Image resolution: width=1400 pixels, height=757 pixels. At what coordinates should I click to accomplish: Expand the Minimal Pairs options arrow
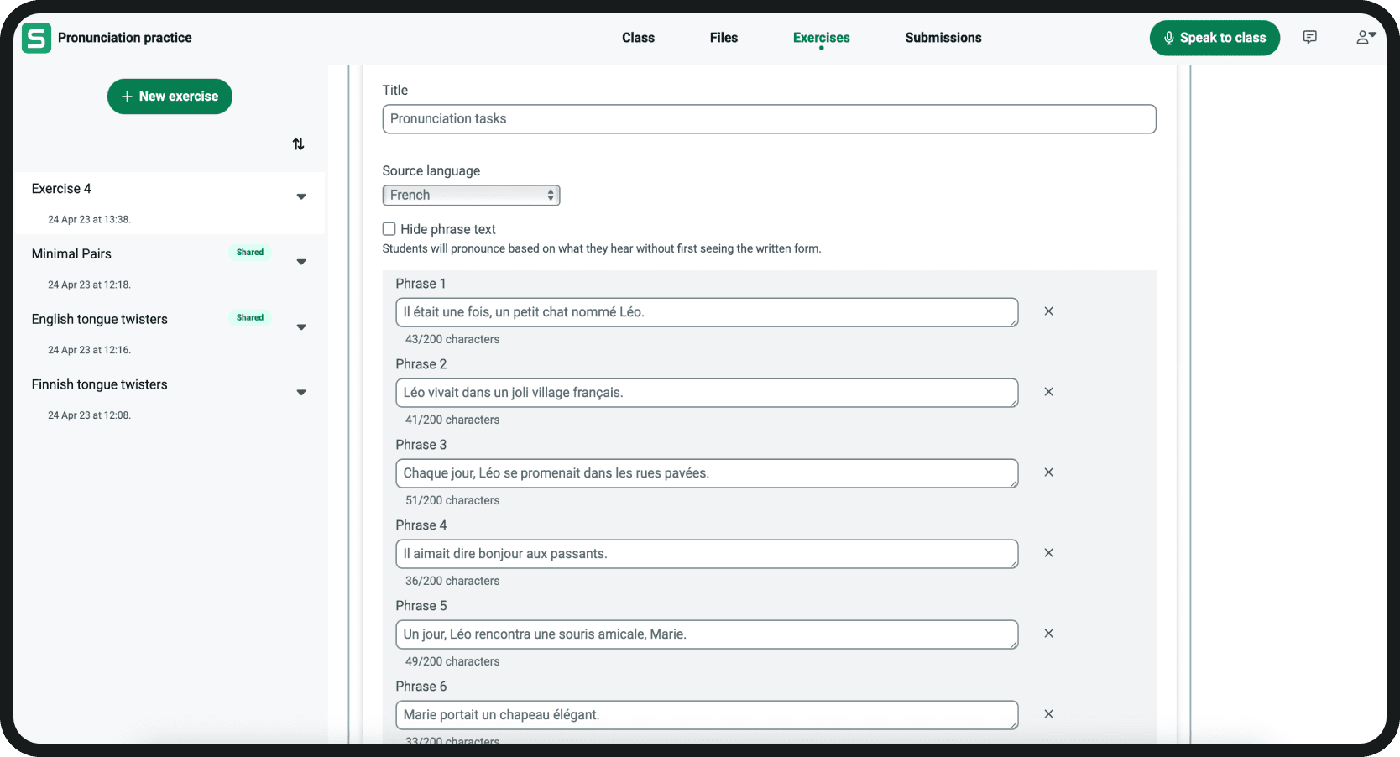point(301,263)
